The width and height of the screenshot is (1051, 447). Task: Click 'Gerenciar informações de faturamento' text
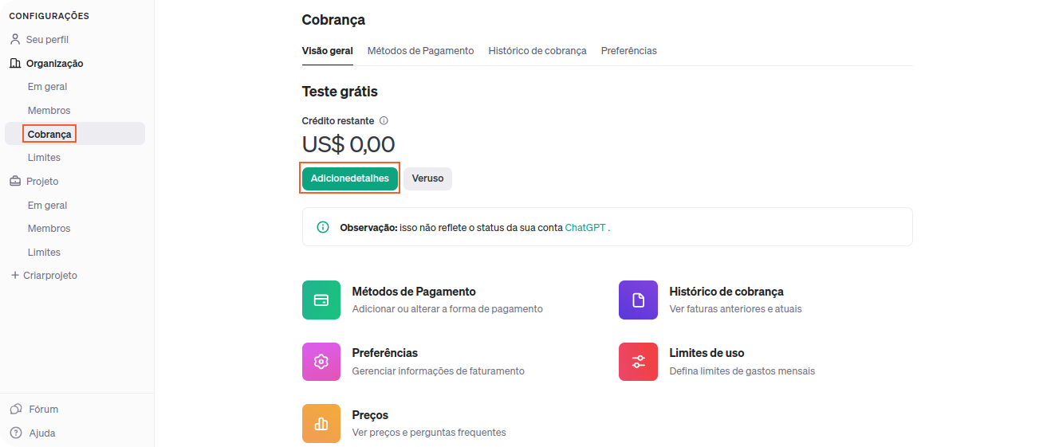pyautogui.click(x=439, y=371)
